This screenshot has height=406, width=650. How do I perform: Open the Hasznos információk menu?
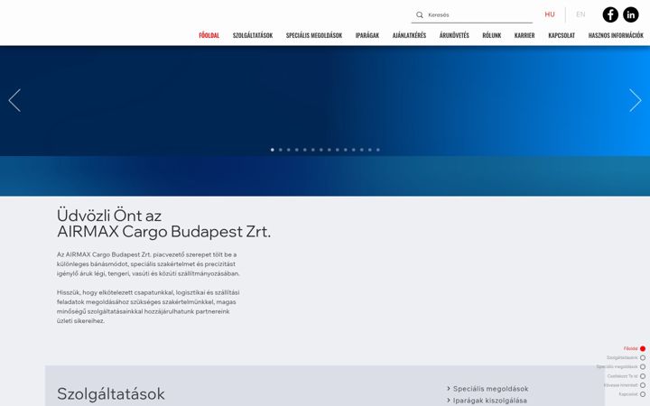click(616, 35)
